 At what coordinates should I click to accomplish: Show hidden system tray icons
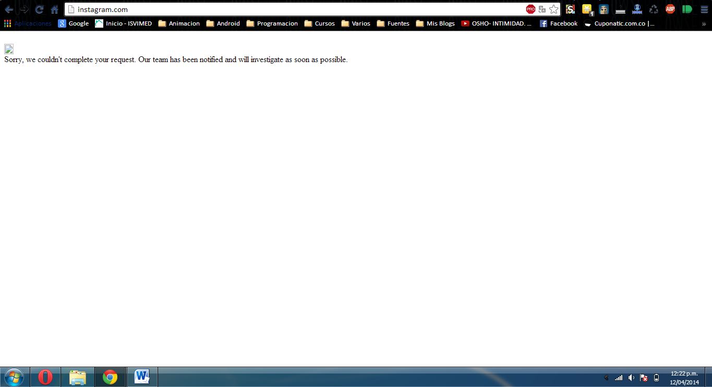606,378
